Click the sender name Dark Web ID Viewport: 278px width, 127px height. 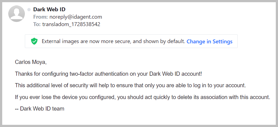pos(49,10)
